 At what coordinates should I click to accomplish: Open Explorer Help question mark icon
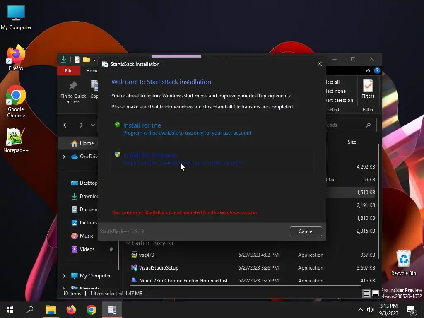coord(377,70)
